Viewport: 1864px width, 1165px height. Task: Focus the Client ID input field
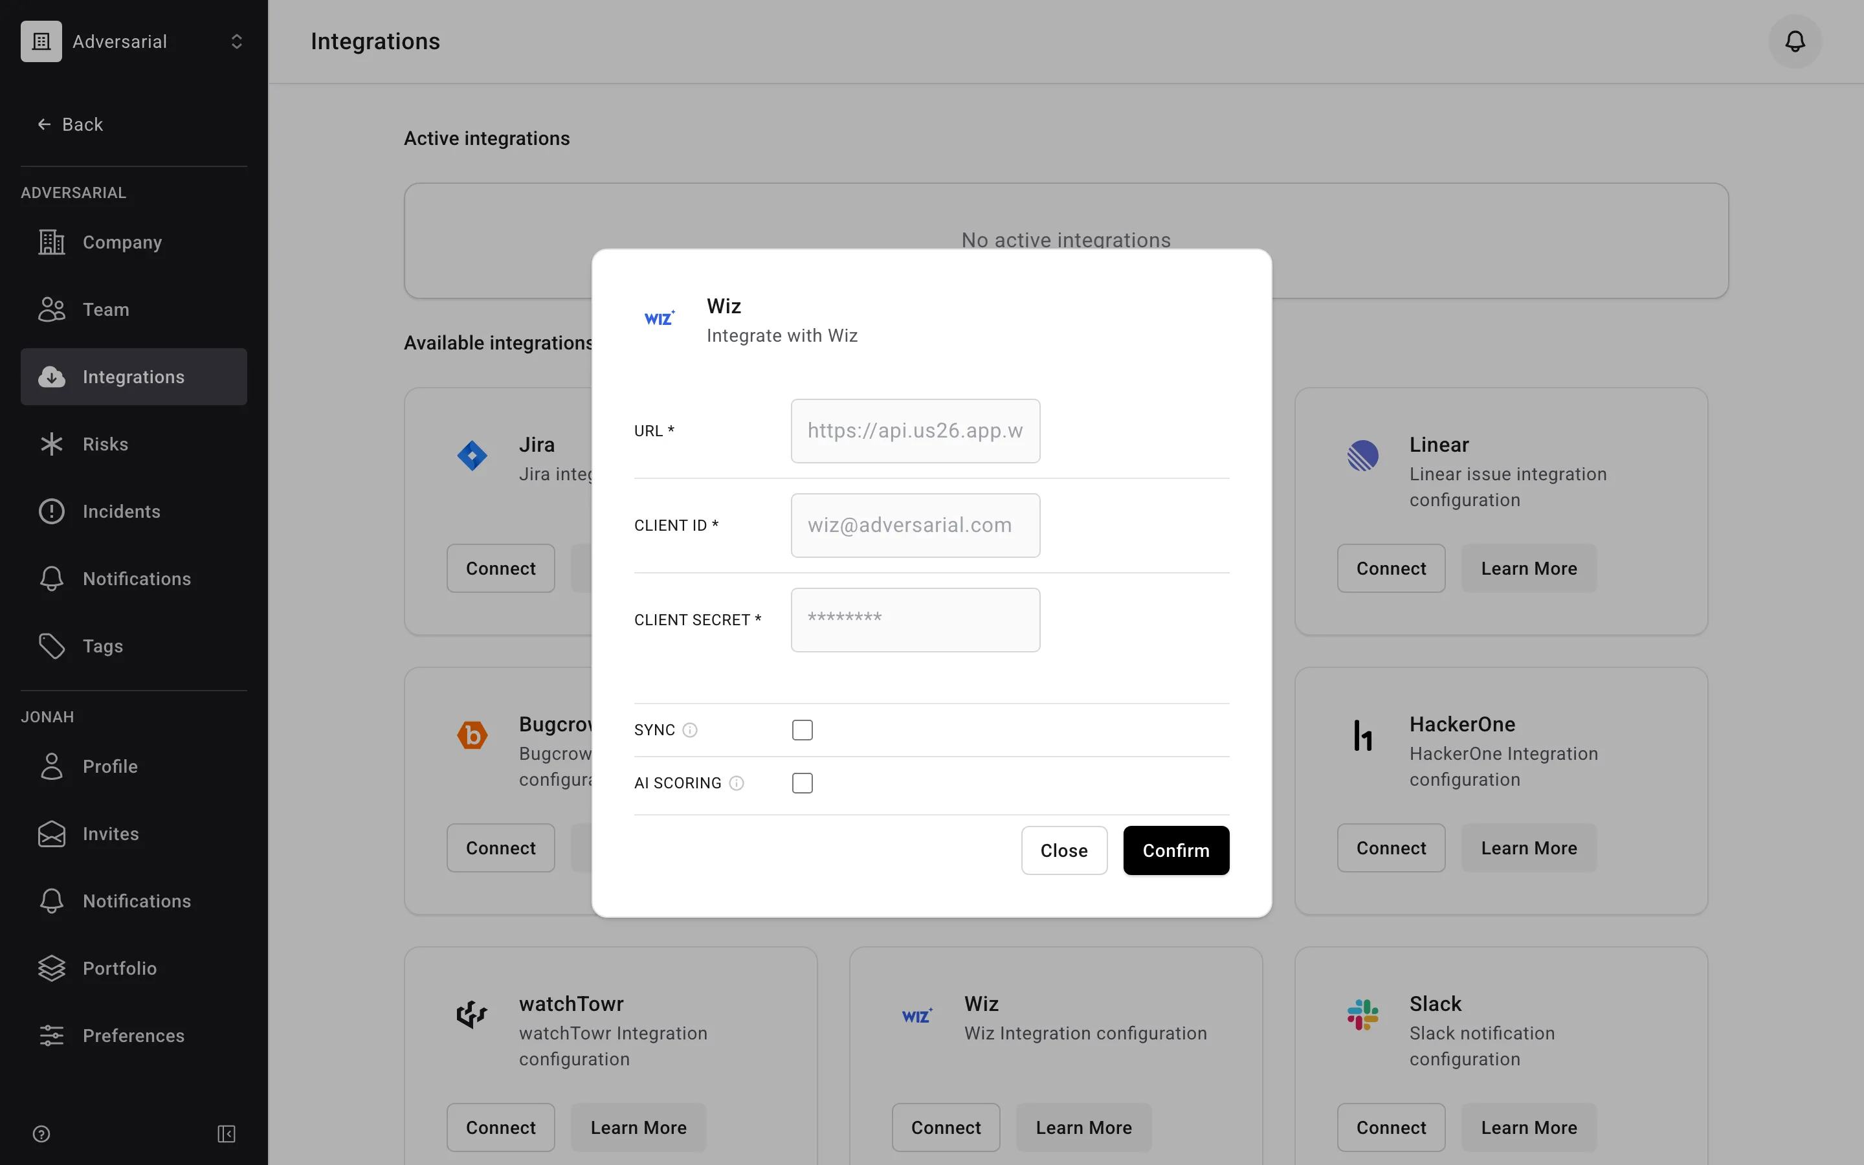pyautogui.click(x=915, y=526)
